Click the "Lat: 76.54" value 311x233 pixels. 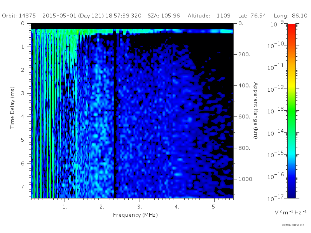(252, 16)
